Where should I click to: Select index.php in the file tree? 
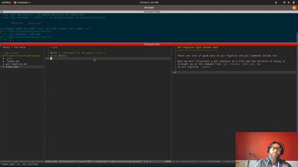coord(12,67)
